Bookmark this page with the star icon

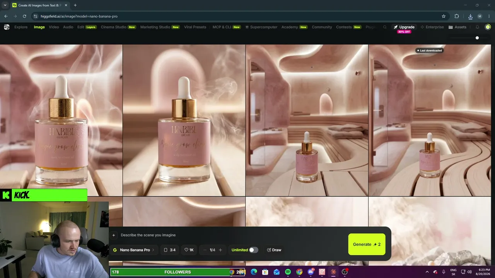444,16
